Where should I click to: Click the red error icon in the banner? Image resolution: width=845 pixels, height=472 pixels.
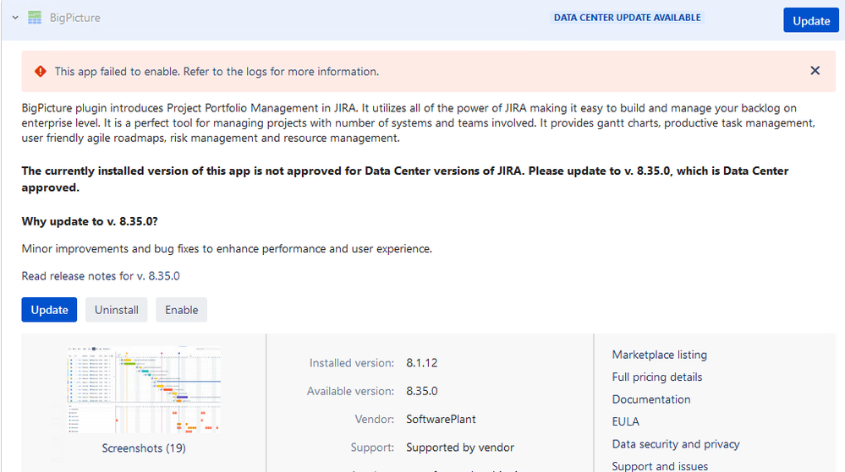pos(41,72)
